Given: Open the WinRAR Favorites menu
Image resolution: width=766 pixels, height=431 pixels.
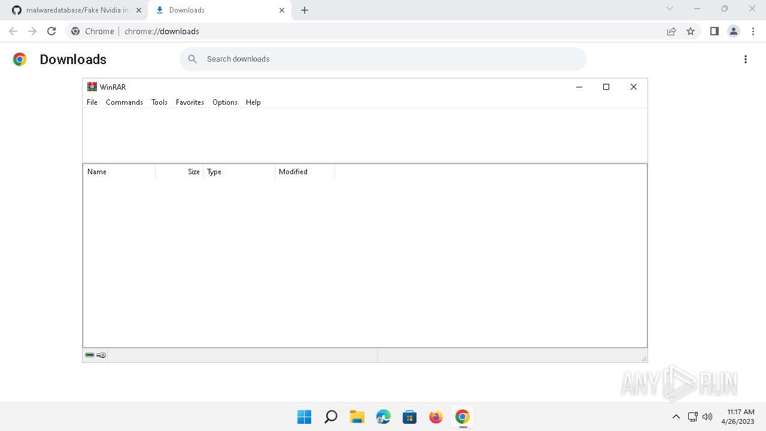Looking at the screenshot, I should [190, 102].
